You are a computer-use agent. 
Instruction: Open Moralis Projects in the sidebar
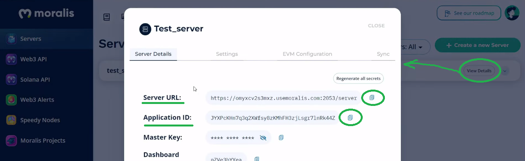pyautogui.click(x=46, y=140)
